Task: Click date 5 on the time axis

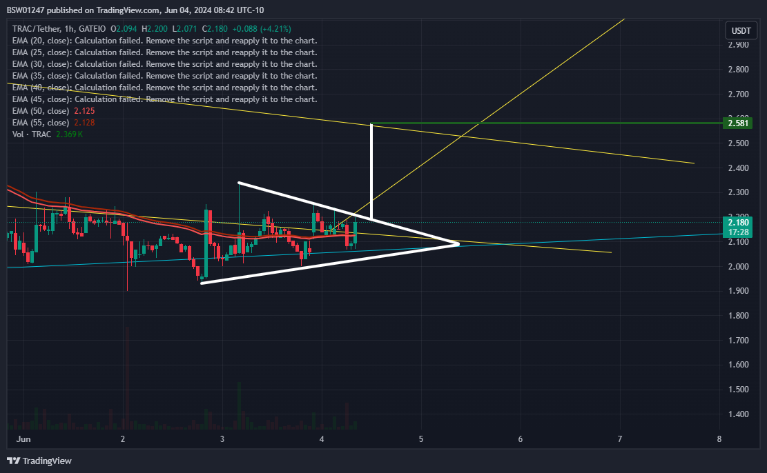Action: click(x=420, y=439)
